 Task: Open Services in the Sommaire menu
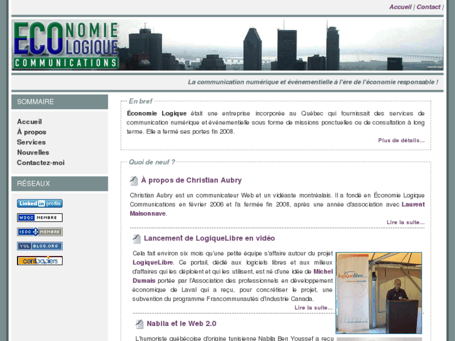[x=31, y=142]
